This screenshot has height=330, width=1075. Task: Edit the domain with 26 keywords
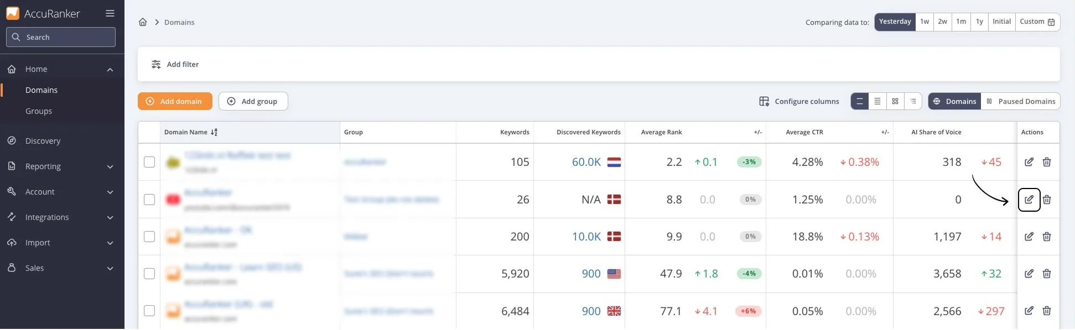[1029, 200]
